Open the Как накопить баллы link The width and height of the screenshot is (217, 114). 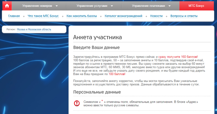click(x=82, y=16)
